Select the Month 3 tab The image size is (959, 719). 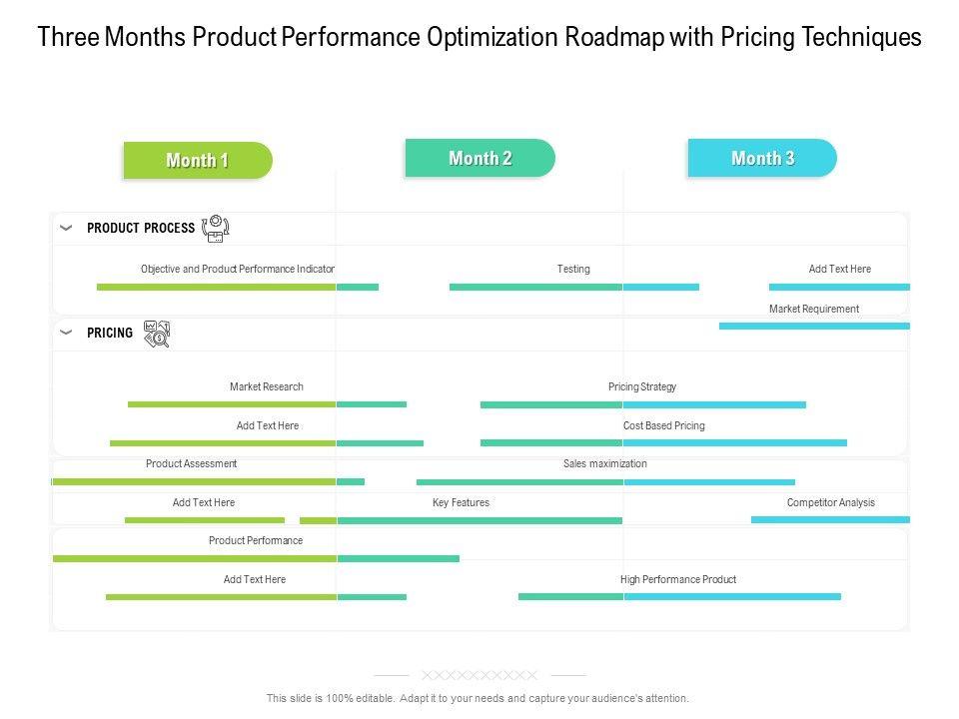click(x=762, y=158)
